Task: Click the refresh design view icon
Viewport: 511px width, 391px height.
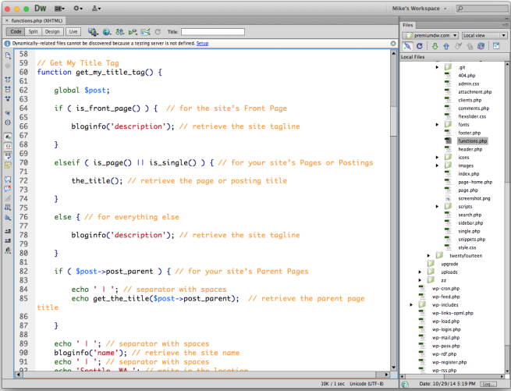Action: tap(158, 32)
